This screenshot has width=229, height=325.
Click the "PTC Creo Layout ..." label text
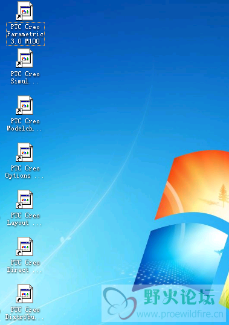pos(24,219)
